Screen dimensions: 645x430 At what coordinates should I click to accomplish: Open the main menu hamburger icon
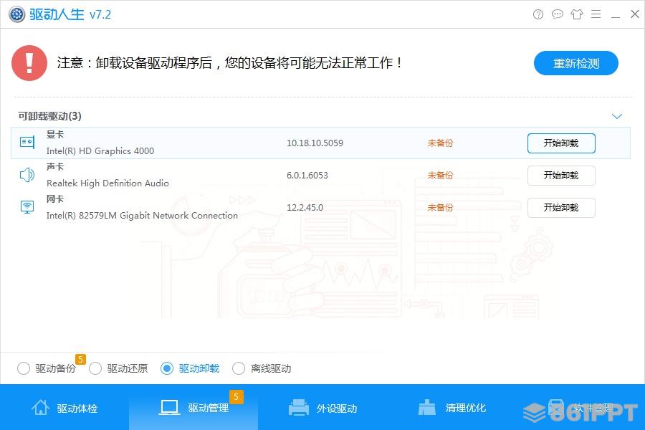click(x=596, y=14)
